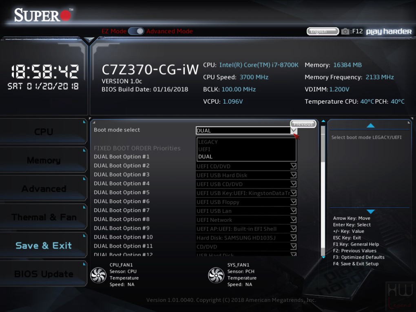Select the DUAL Boot Option #11 label
Image resolution: width=416 pixels, height=312 pixels.
(123, 246)
